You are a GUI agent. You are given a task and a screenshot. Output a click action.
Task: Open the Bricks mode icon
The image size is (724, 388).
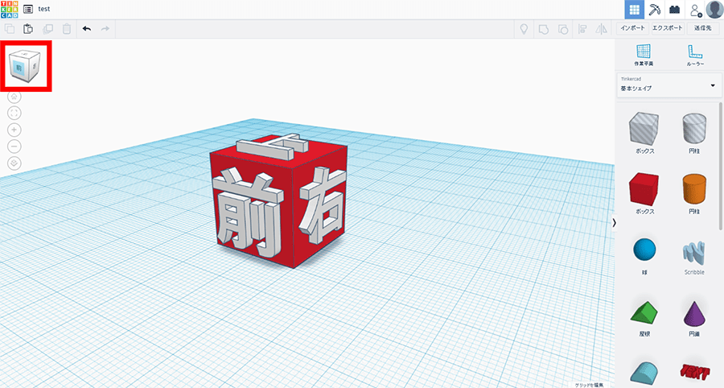point(675,9)
